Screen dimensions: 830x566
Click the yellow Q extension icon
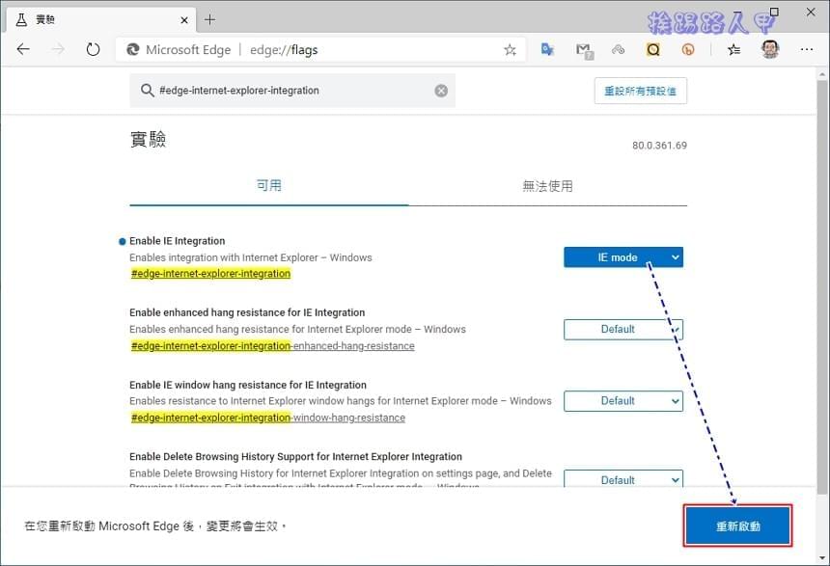(653, 50)
